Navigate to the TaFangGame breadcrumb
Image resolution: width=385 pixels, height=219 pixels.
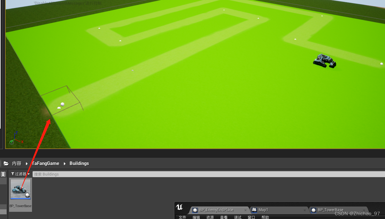[x=45, y=163]
